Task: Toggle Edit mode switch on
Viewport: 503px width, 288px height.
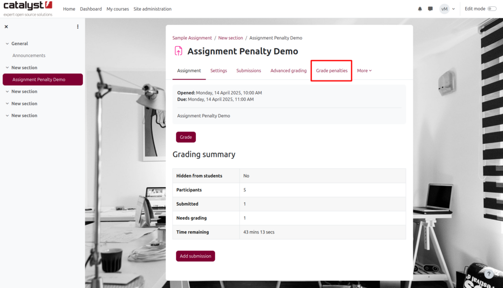Action: coord(492,9)
